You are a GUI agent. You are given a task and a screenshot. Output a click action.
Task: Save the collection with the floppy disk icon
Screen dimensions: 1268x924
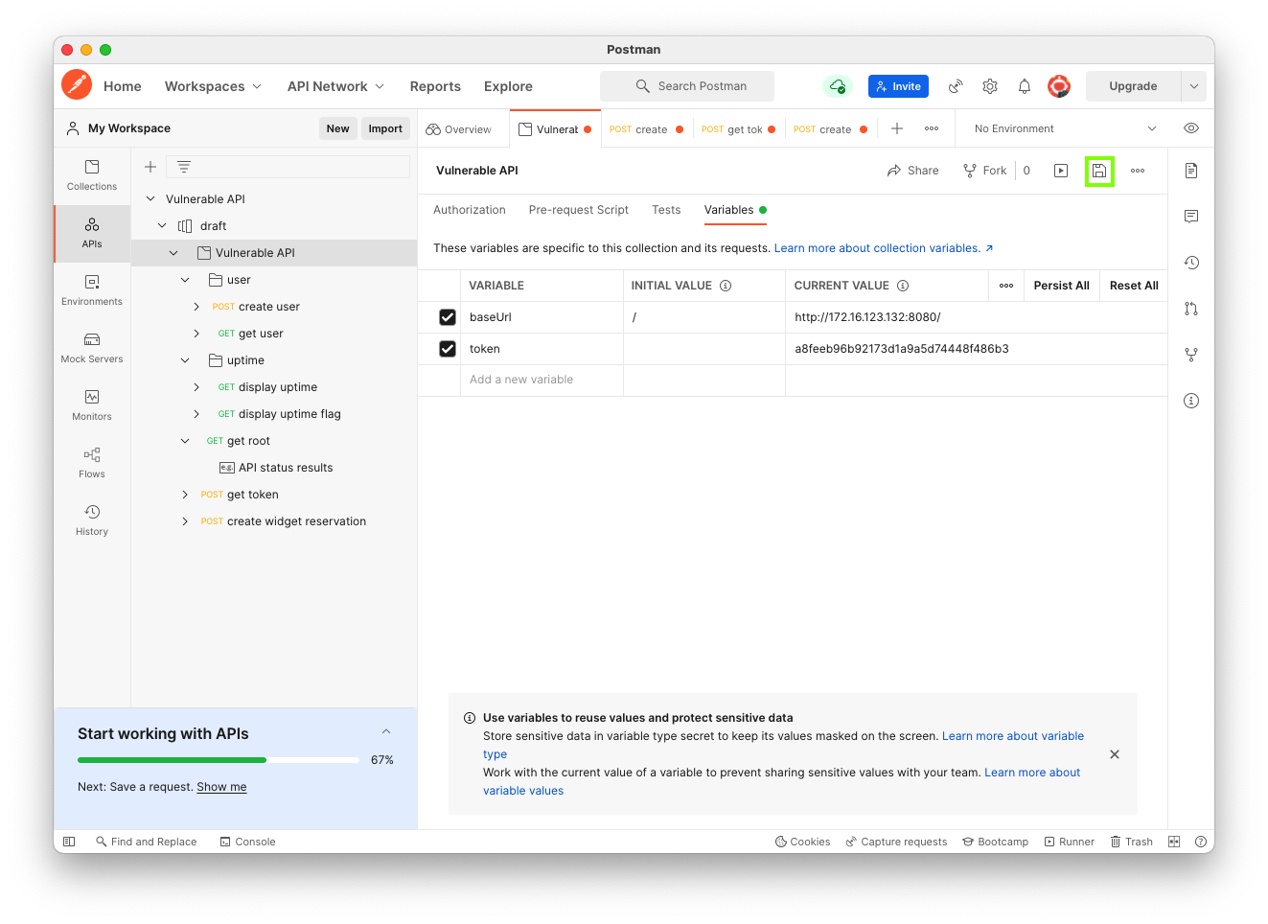1099,171
